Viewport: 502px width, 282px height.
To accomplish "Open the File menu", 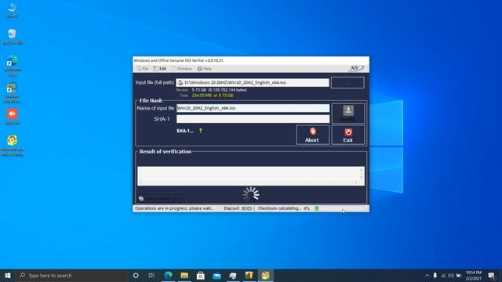I will (x=142, y=69).
